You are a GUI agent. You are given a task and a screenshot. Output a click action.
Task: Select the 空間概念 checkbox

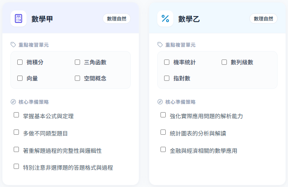click(x=77, y=78)
